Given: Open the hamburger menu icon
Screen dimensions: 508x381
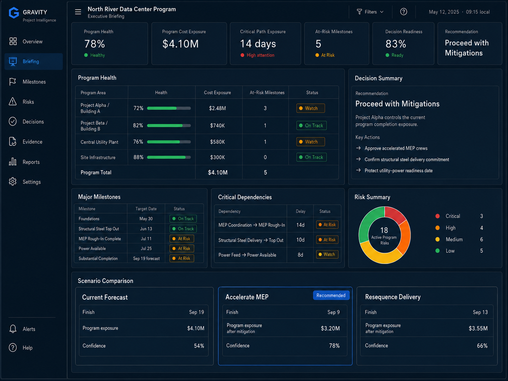Looking at the screenshot, I should (x=78, y=12).
